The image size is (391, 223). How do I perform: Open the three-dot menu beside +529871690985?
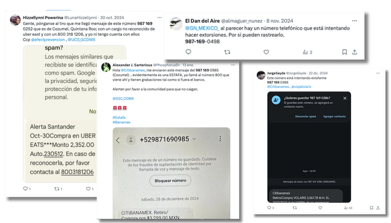(220, 139)
